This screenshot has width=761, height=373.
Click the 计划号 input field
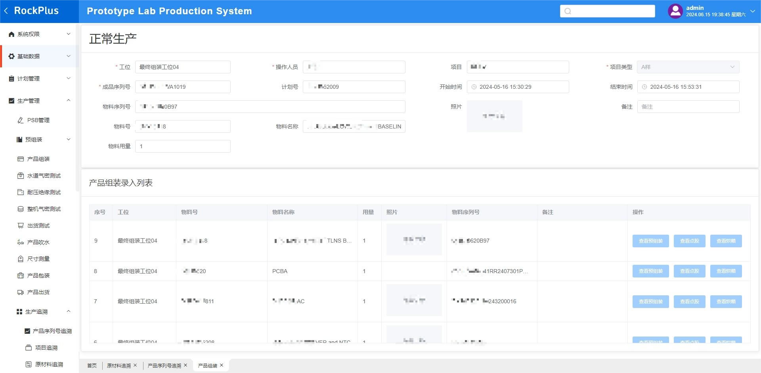354,87
